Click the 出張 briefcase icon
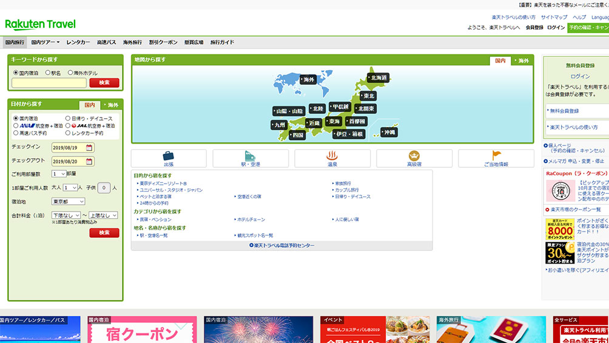Viewport: 609px width, 343px height. [x=168, y=156]
